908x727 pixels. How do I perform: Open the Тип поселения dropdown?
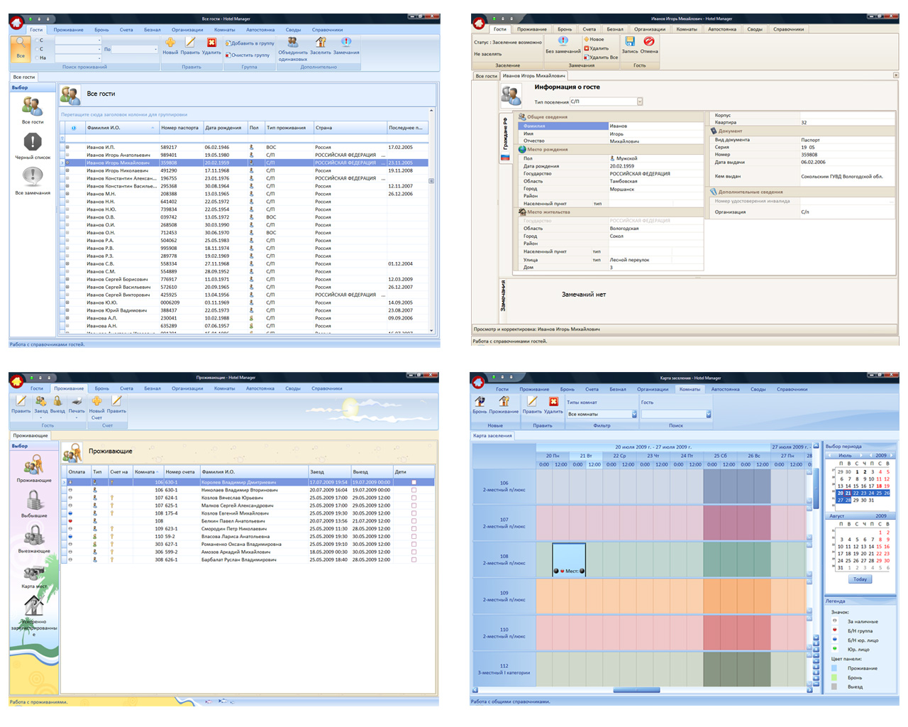point(639,102)
